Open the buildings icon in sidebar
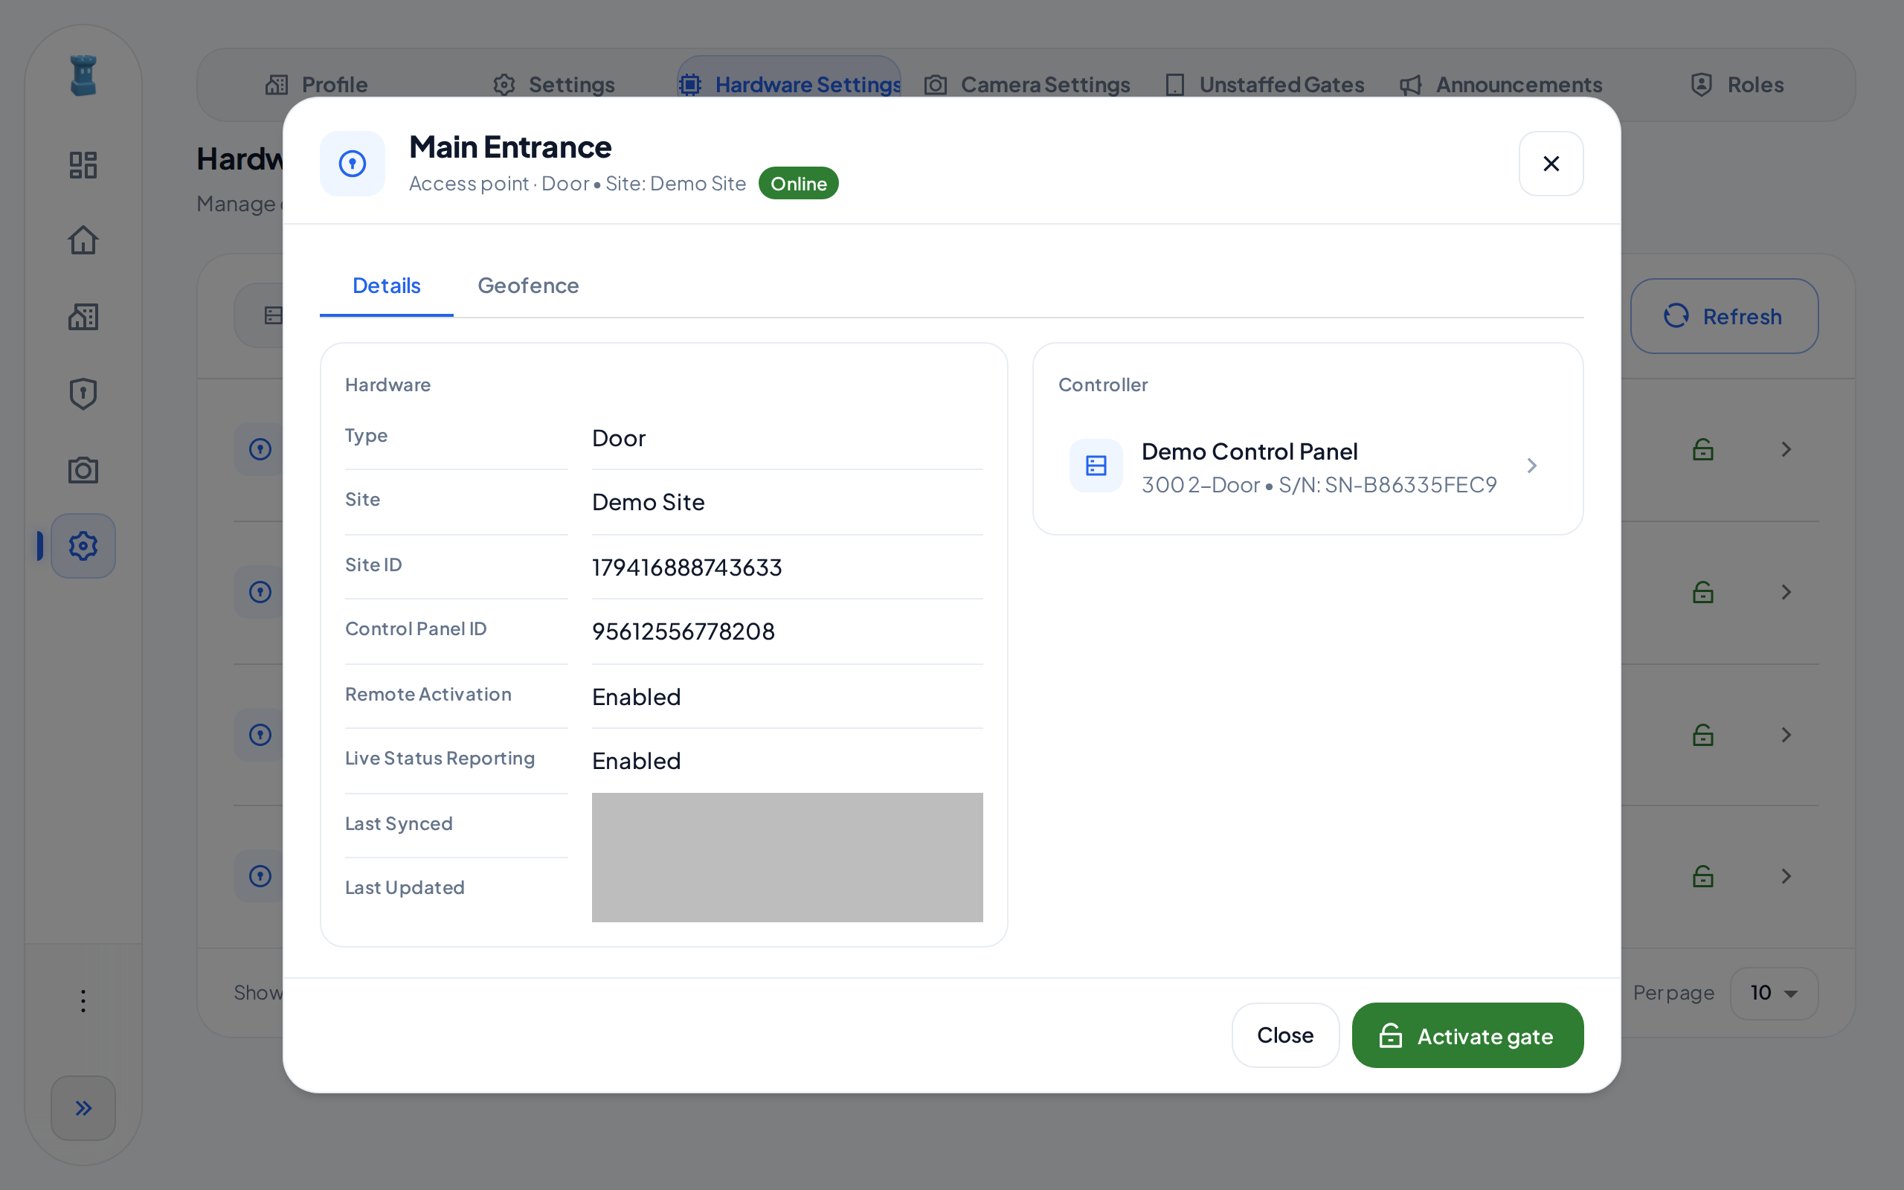Viewport: 1904px width, 1190px height. point(83,316)
